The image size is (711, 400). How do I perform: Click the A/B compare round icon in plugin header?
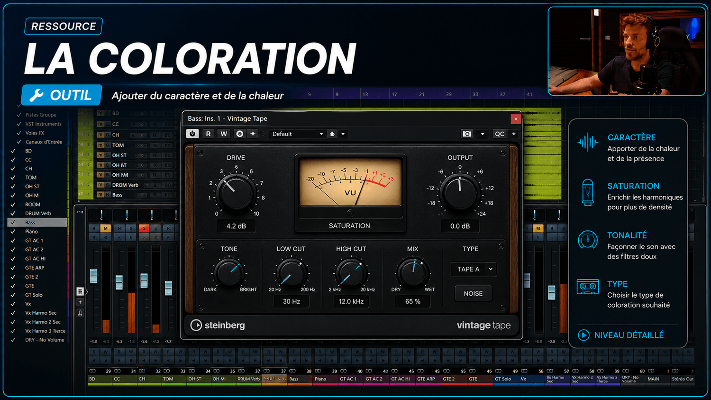(x=240, y=134)
